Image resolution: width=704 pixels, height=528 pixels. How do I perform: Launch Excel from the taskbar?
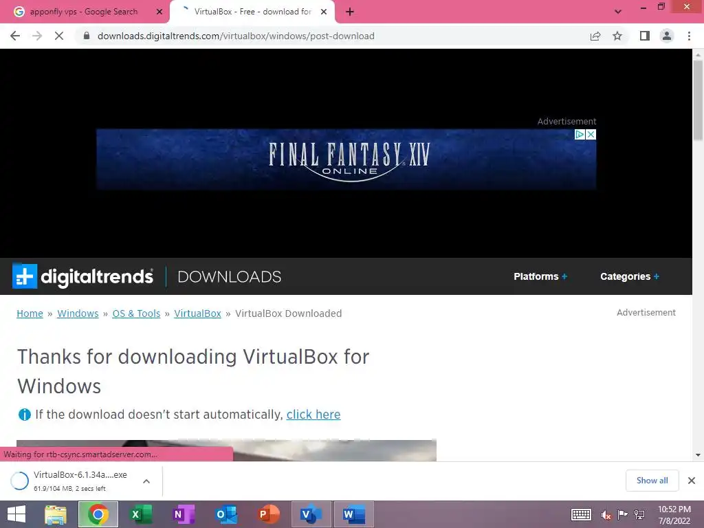140,514
